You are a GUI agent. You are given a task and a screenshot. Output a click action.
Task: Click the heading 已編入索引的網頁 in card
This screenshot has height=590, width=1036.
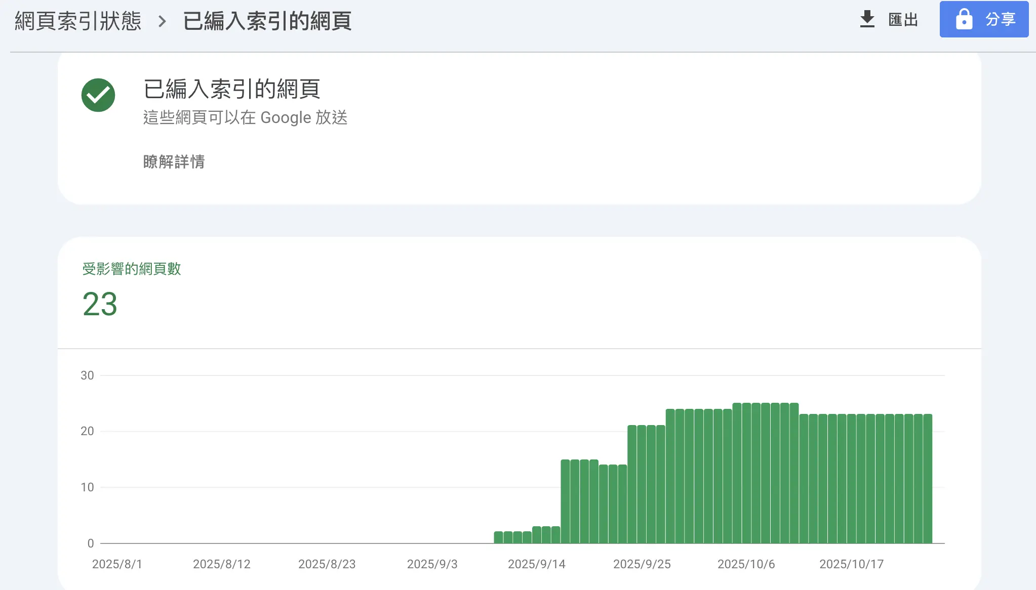[232, 89]
